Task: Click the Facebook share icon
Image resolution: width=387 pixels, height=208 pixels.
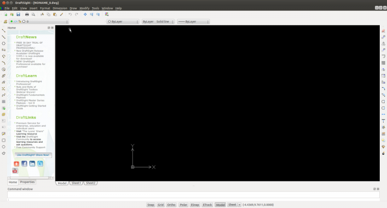Action: (24, 163)
